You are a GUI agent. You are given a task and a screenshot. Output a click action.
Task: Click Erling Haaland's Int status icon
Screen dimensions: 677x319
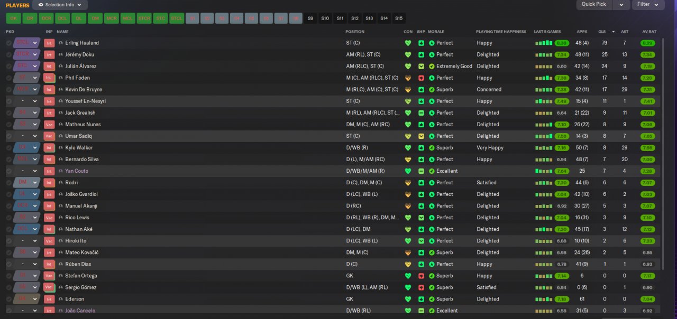point(49,43)
